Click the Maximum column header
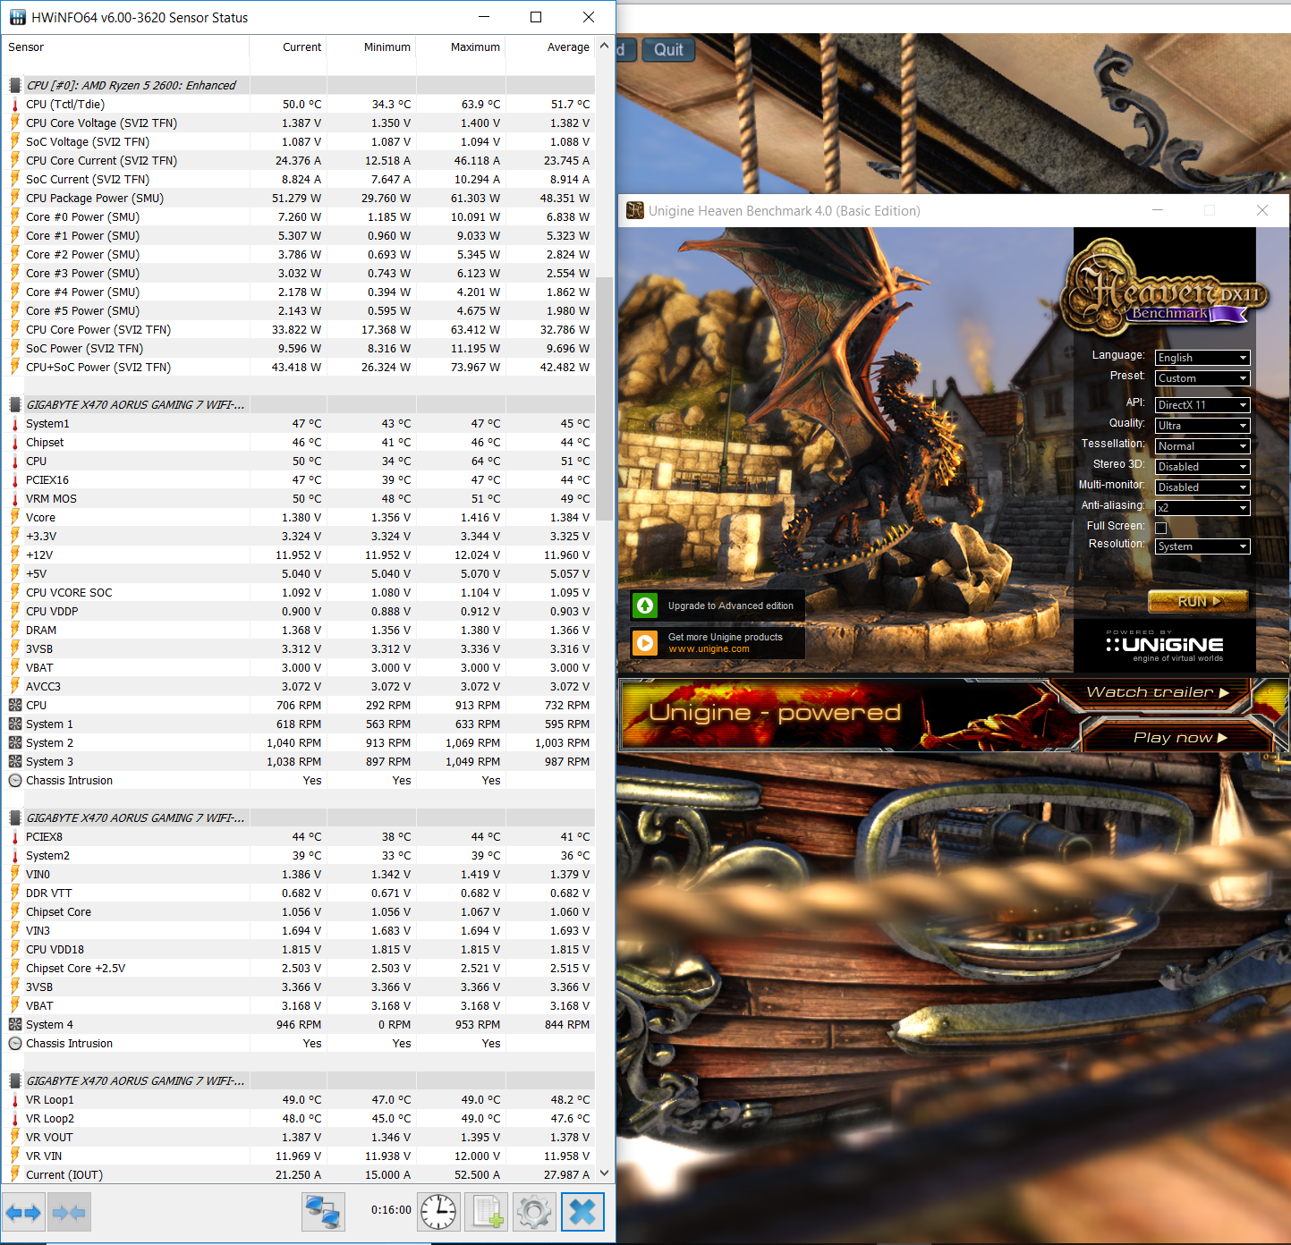 (461, 47)
